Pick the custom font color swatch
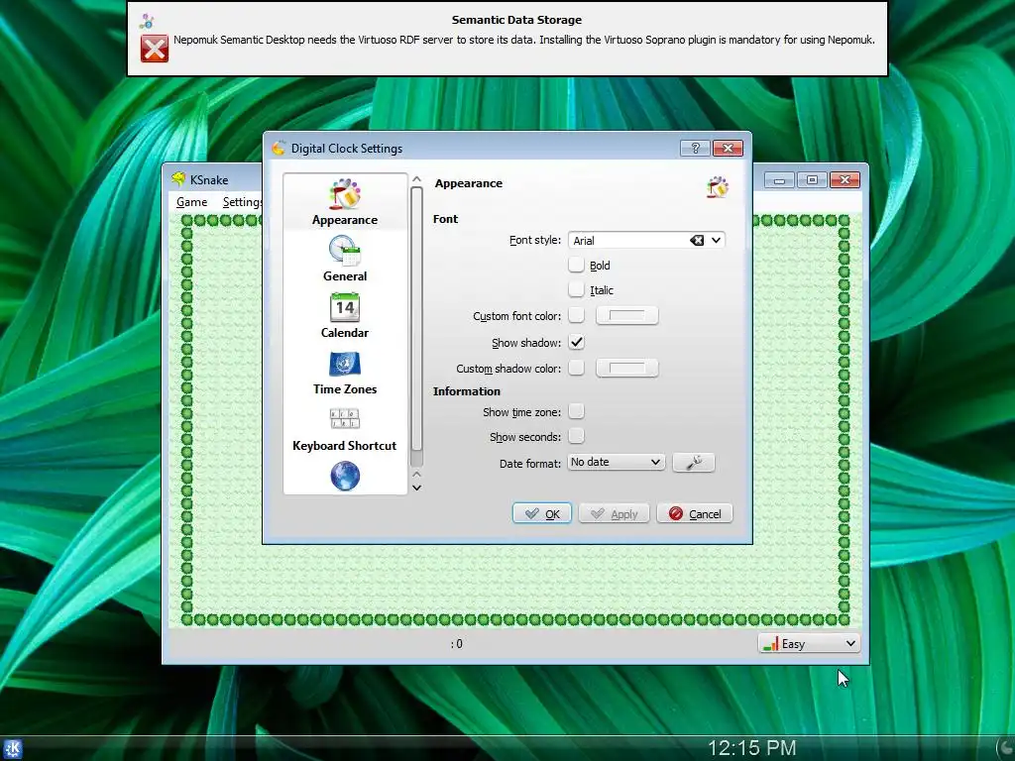This screenshot has height=761, width=1015. click(x=626, y=315)
